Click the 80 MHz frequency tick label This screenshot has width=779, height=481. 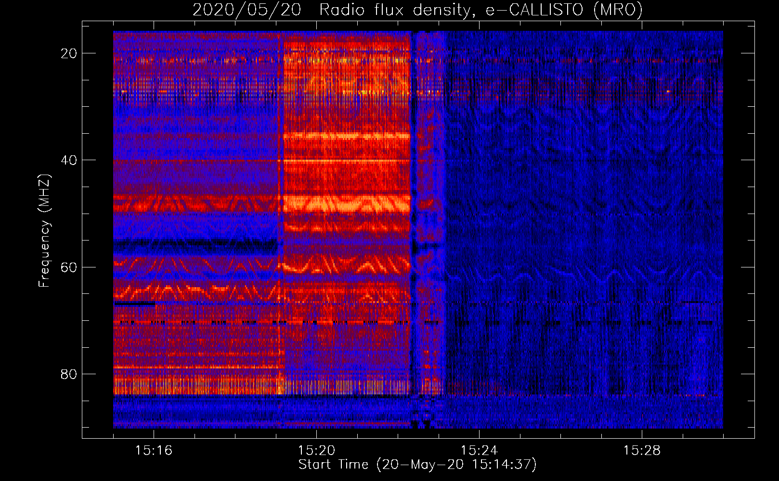[69, 374]
